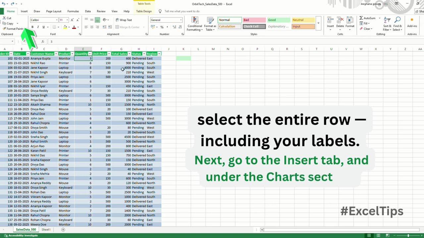Apply the yellow Fill Color bucket

pyautogui.click(x=65, y=27)
